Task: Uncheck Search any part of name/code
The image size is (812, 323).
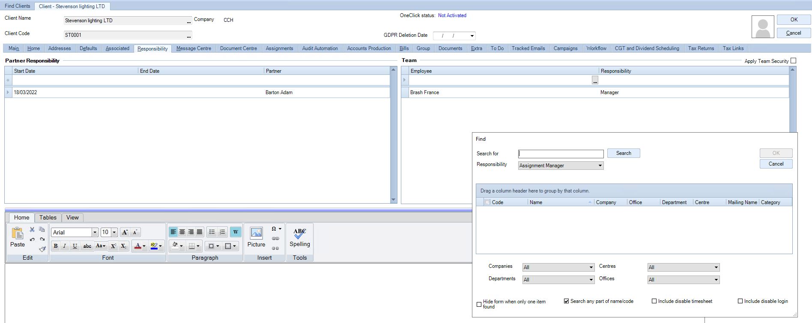Action: coord(567,301)
